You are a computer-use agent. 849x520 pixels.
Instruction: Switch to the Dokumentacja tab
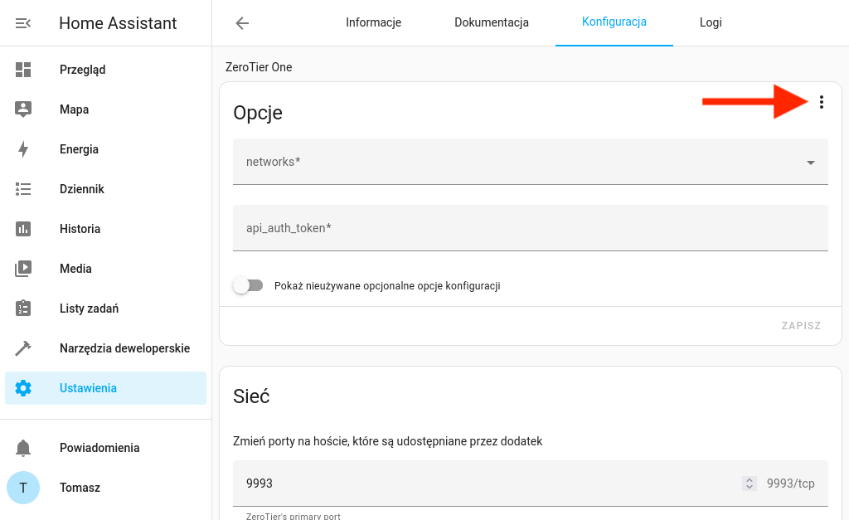tap(491, 23)
